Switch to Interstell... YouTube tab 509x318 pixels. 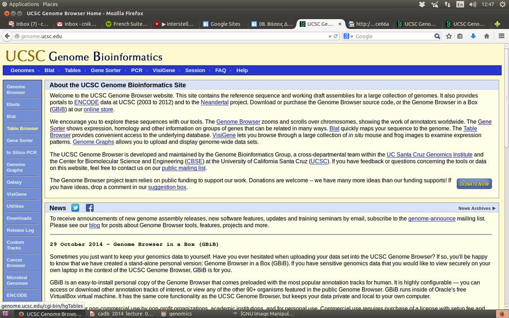click(174, 24)
